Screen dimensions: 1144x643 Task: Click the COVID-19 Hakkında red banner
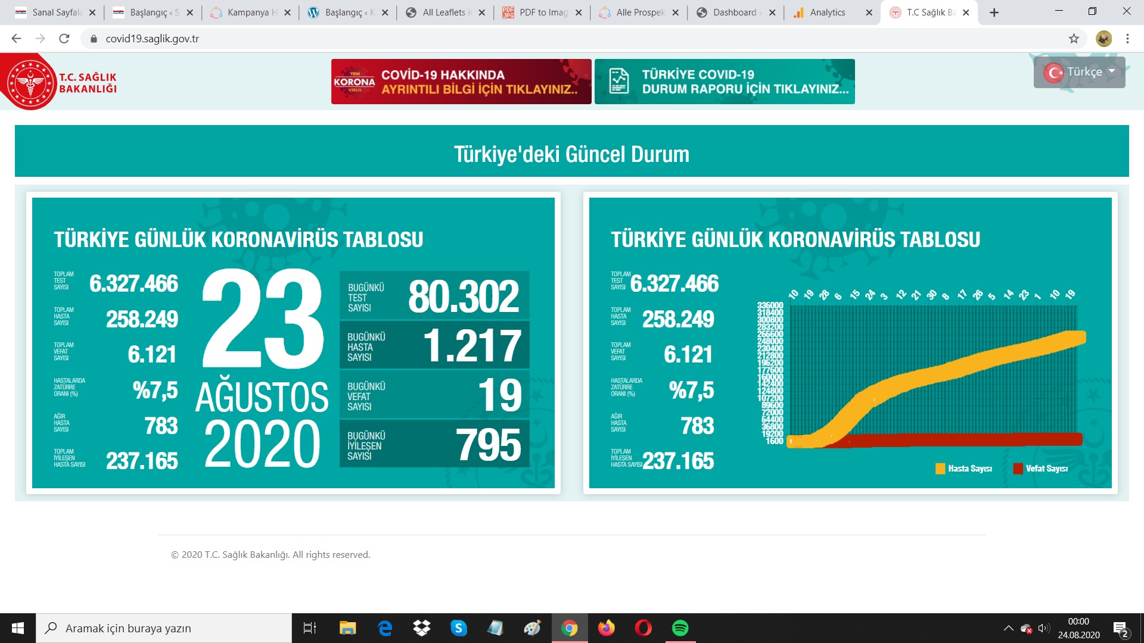461,82
